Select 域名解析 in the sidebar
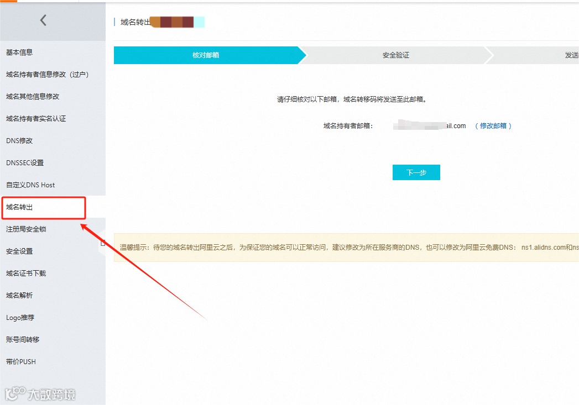 19,295
